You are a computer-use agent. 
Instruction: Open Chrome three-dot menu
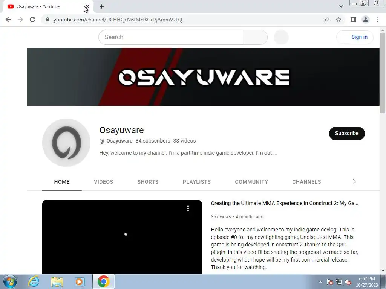click(378, 20)
